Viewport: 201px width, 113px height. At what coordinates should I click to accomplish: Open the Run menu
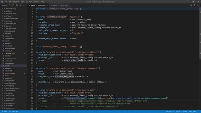coord(31,2)
